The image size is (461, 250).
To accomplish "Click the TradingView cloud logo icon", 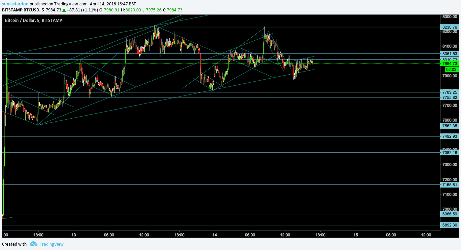I will (33, 244).
